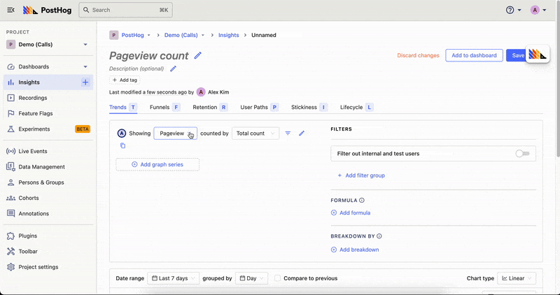Click the duplicate series copy icon

[x=122, y=145]
